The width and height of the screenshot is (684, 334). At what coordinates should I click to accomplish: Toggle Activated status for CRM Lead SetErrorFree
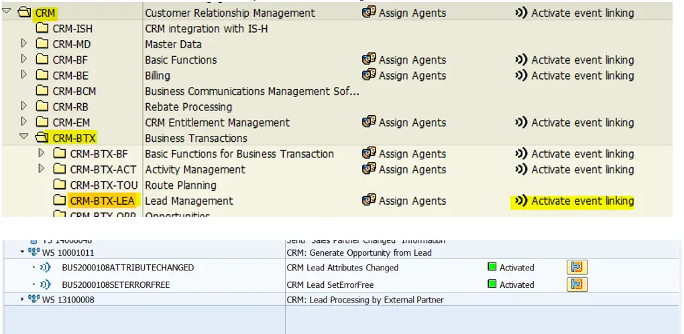click(x=492, y=284)
